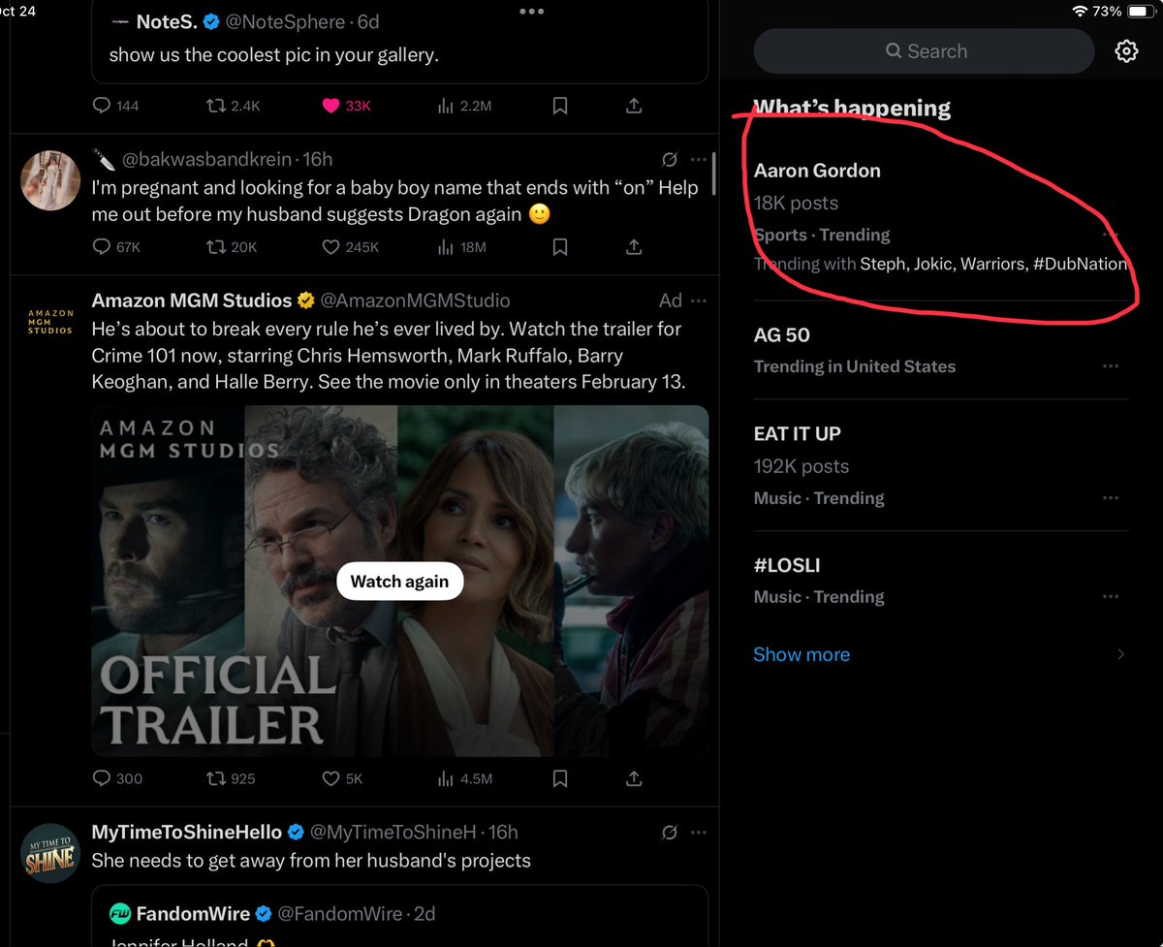
Task: Open the menu for the EAT IT UP trend
Action: (x=1112, y=497)
